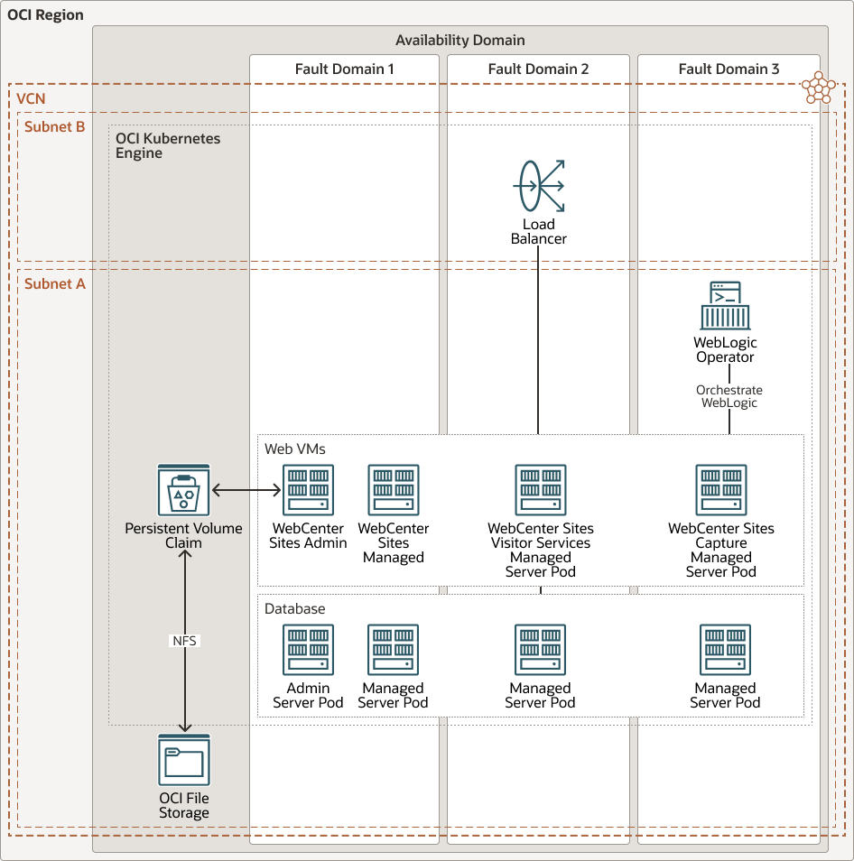Select the Subnet A label

(x=55, y=284)
